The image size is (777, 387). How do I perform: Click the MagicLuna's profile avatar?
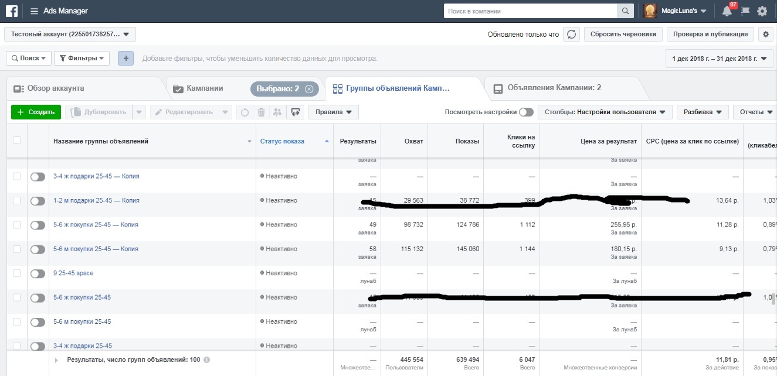[650, 11]
